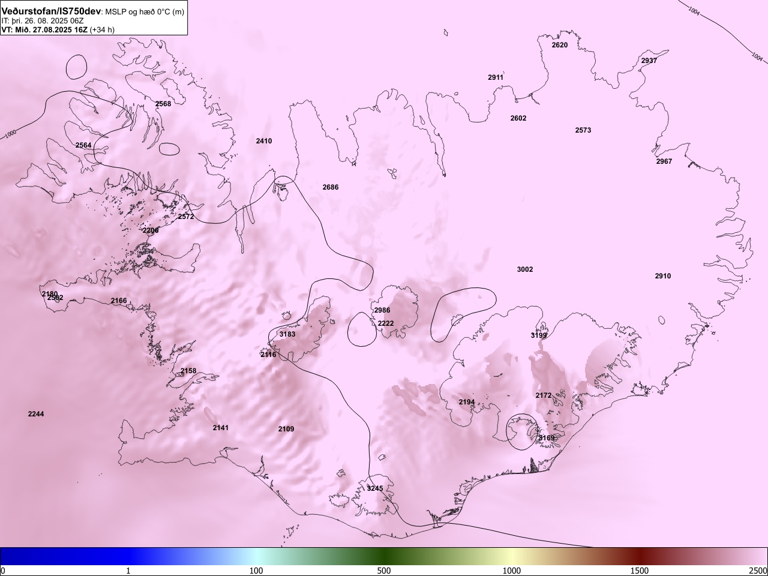
Task: Click the 2500 tick label on color scale
Action: 758,571
